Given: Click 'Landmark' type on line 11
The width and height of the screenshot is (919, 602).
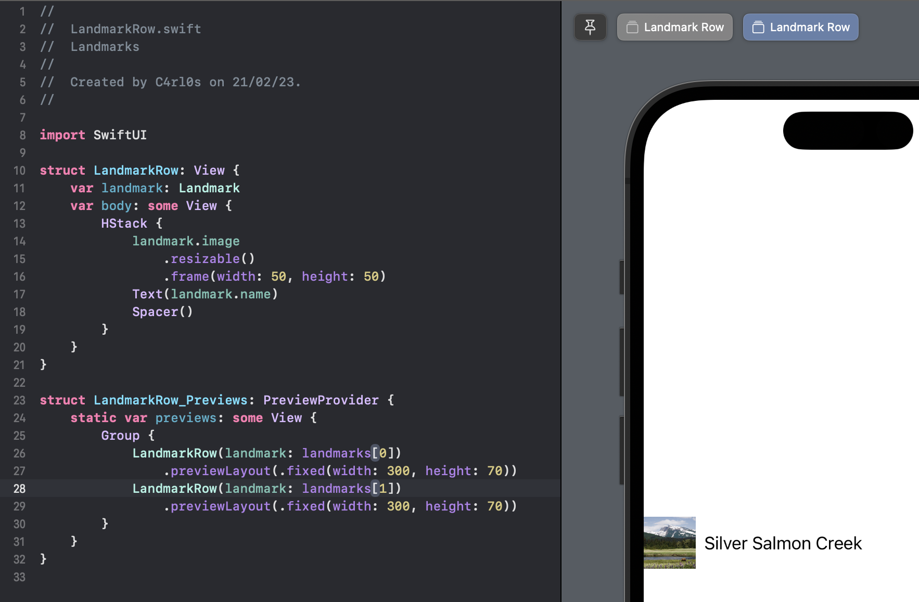Looking at the screenshot, I should click(209, 188).
